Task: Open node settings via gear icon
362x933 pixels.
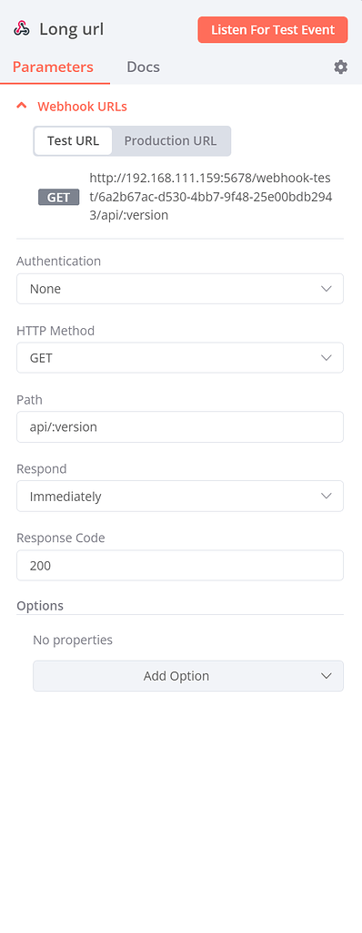Action: coord(340,67)
